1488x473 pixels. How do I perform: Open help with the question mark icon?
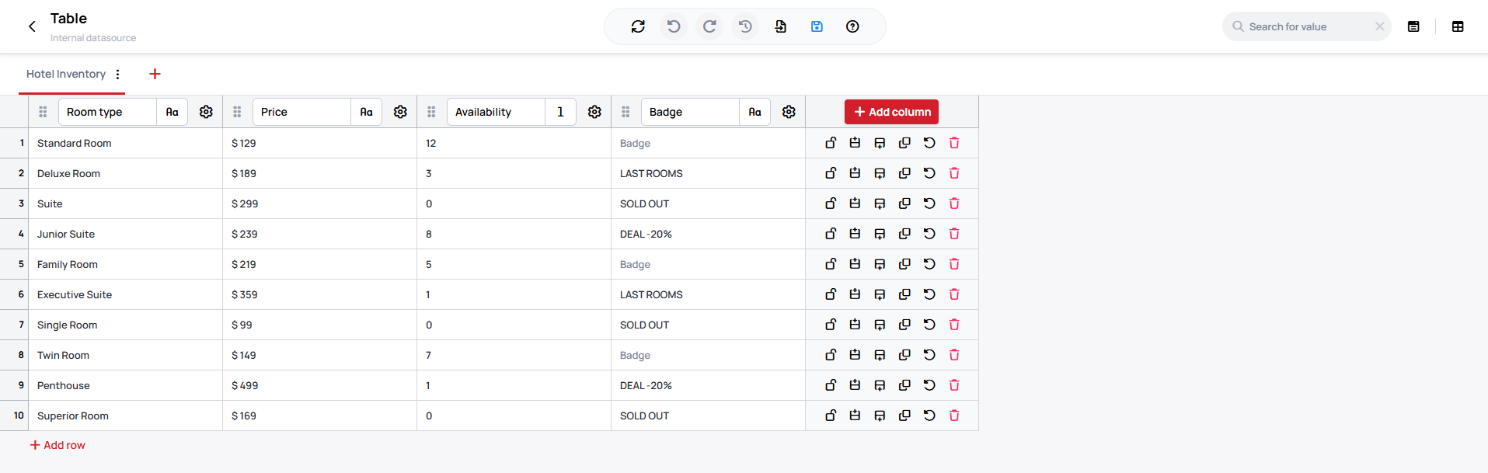852,26
